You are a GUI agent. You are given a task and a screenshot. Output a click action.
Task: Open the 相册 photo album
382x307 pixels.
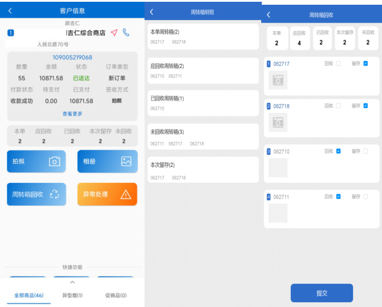[107, 161]
